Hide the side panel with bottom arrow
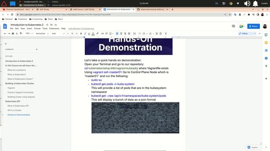Screen dimensions: 270x151 pyautogui.click(x=266, y=147)
